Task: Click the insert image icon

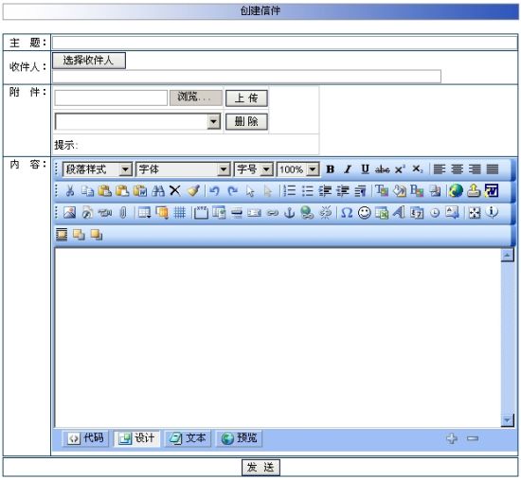Action: pyautogui.click(x=69, y=213)
